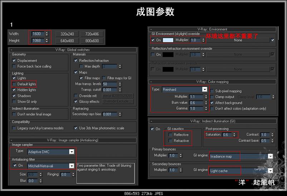Click the Max transp. levels field

[x=110, y=84]
